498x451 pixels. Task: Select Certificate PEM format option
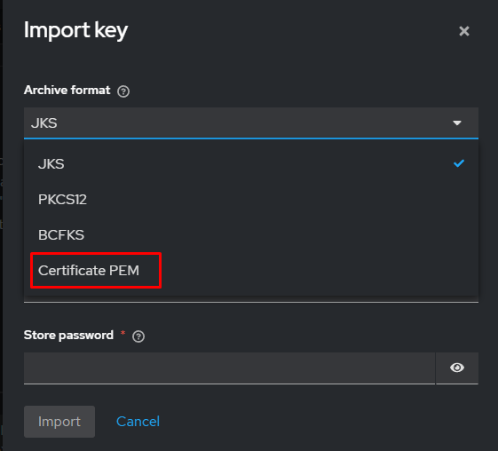tap(89, 271)
